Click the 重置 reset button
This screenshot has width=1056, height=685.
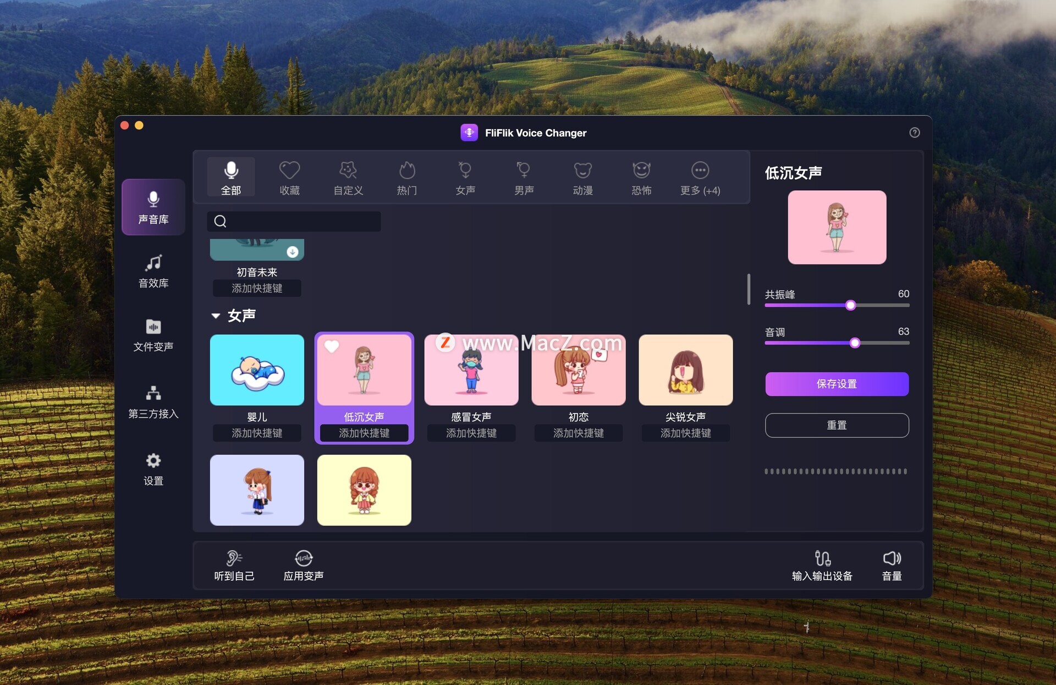837,425
